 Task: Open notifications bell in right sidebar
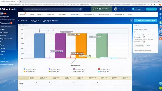161,14
